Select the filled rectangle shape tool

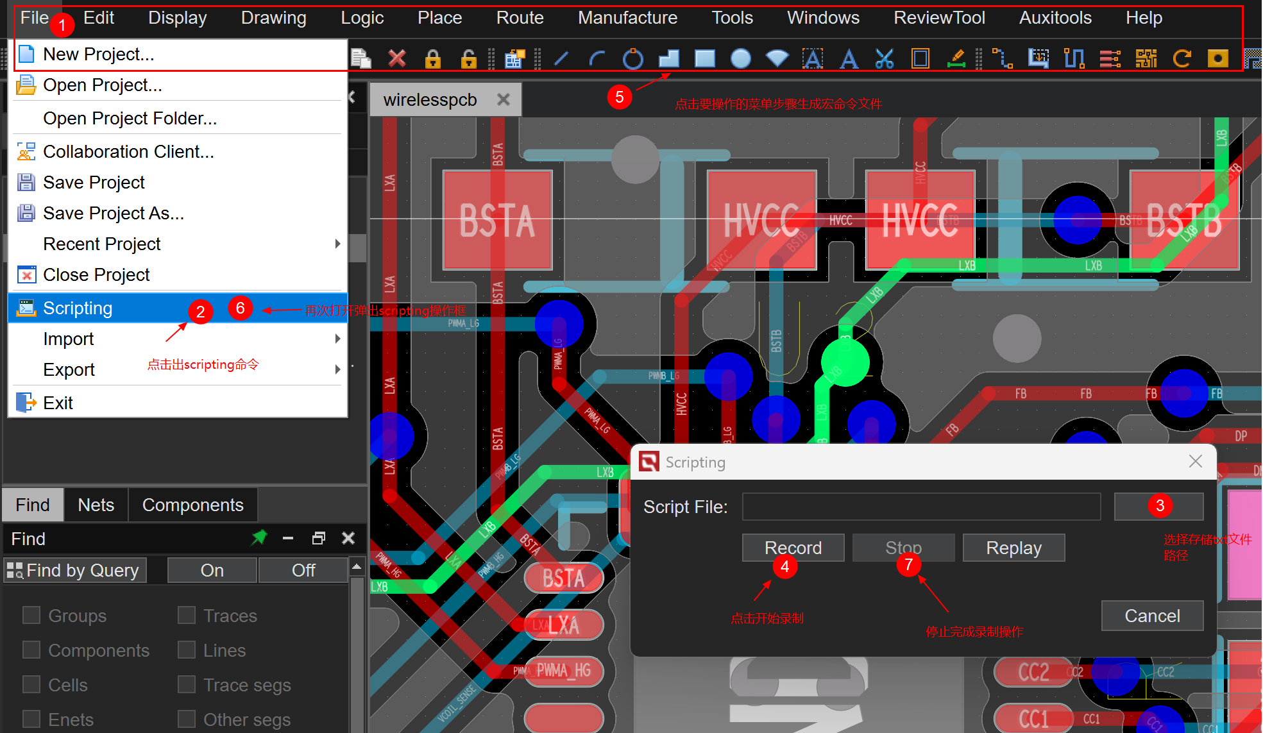coord(705,59)
